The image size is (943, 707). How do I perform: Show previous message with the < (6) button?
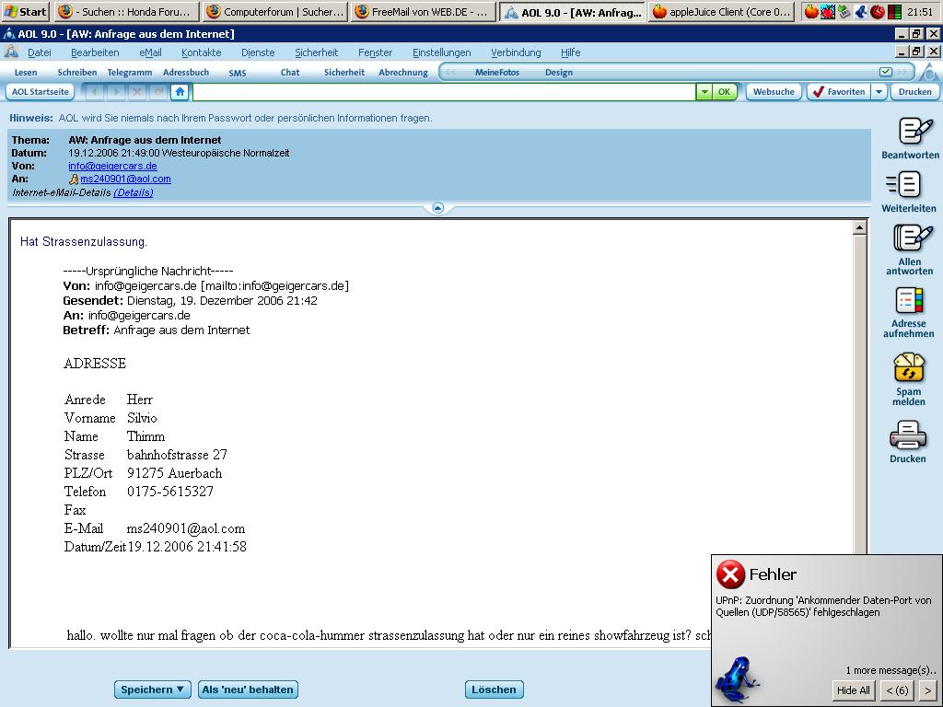tap(897, 690)
